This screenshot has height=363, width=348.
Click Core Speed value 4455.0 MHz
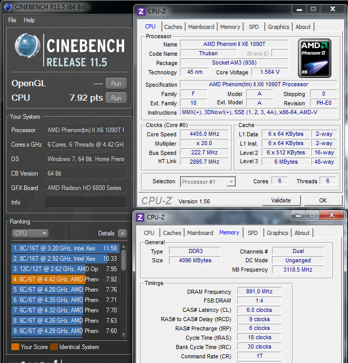pos(204,134)
